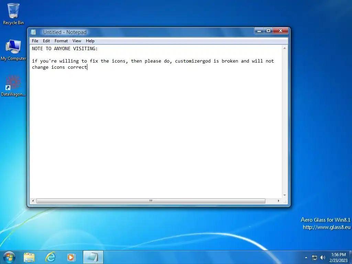This screenshot has height=264, width=352.
Task: Click the network tray icon
Action: 315,257
